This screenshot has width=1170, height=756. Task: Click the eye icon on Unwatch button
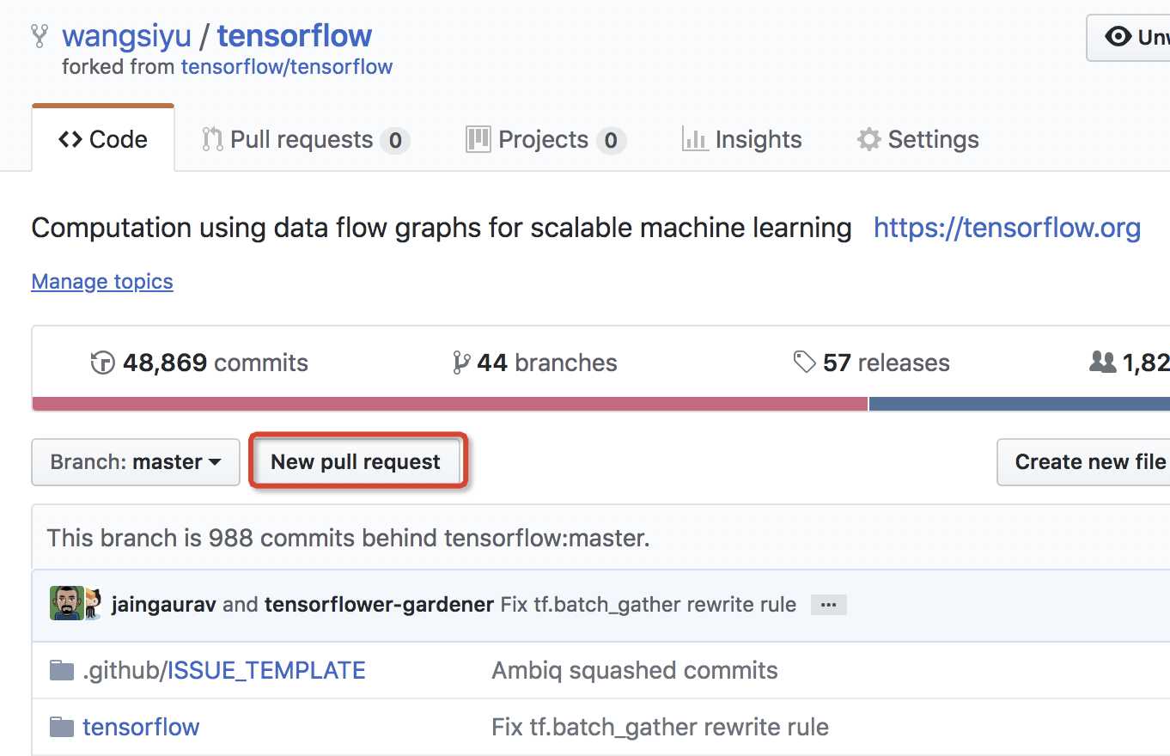(x=1118, y=37)
